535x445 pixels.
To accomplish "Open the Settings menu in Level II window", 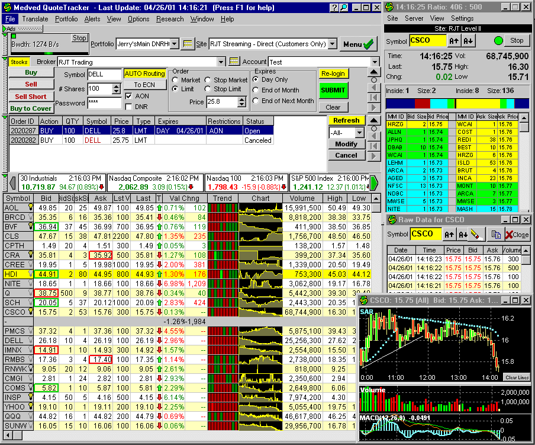I will tap(462, 18).
